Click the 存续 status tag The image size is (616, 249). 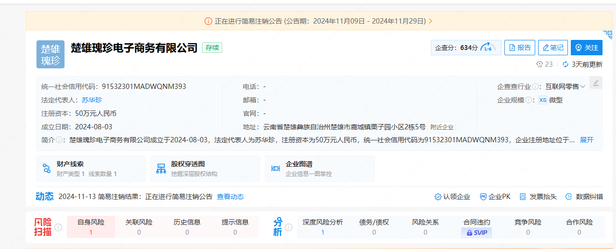(x=212, y=48)
